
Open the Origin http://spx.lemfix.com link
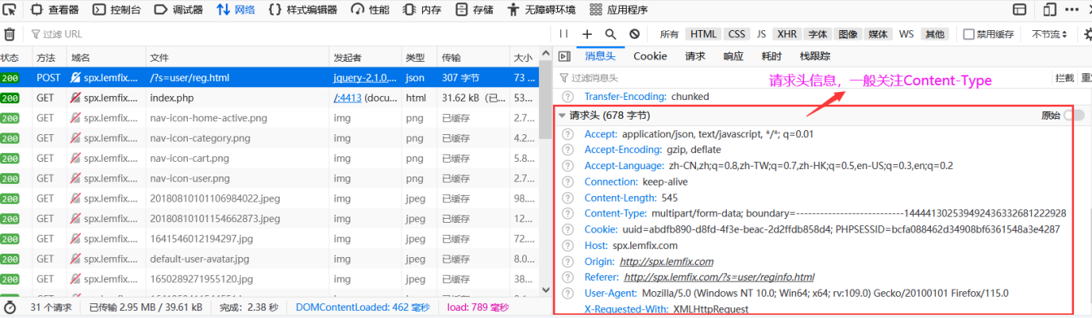coord(666,261)
